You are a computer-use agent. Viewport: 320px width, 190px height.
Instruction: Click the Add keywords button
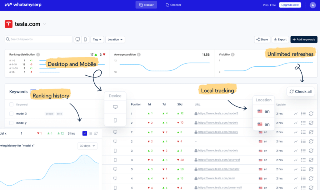coord(304,39)
